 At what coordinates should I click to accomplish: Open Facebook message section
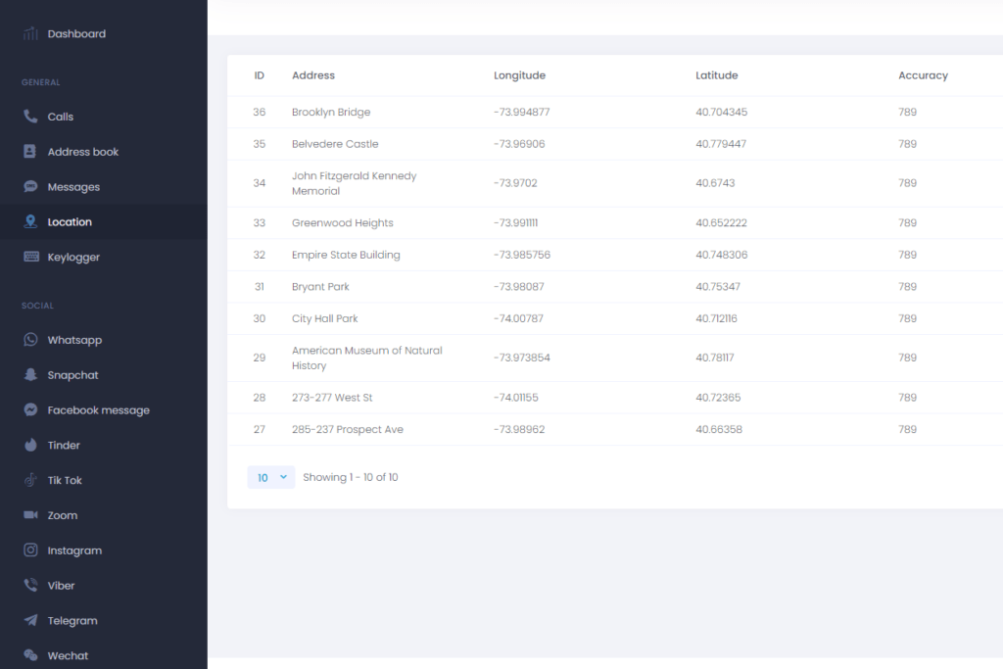(x=99, y=410)
